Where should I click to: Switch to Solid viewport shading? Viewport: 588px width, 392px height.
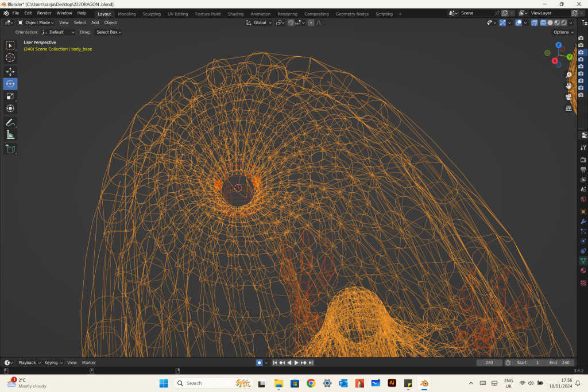[x=550, y=23]
